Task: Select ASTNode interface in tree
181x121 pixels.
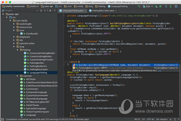Action: point(28,79)
